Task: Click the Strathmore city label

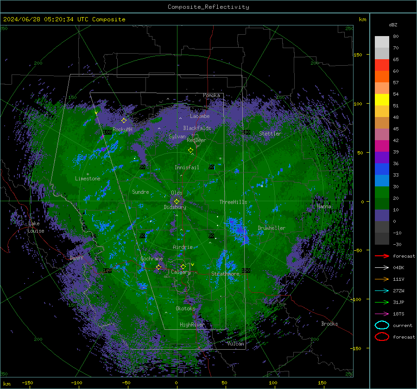Action: [x=225, y=274]
